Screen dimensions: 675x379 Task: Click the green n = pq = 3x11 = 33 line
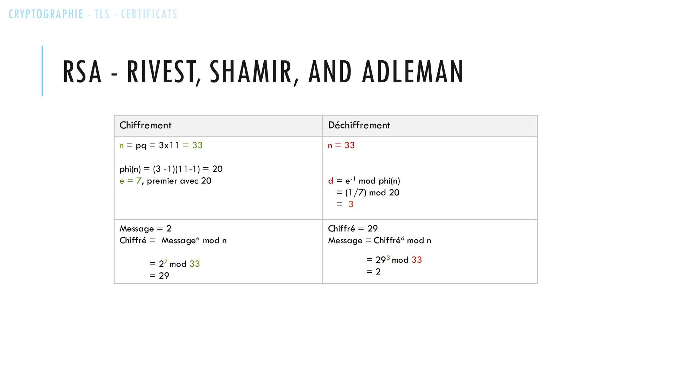coord(161,145)
